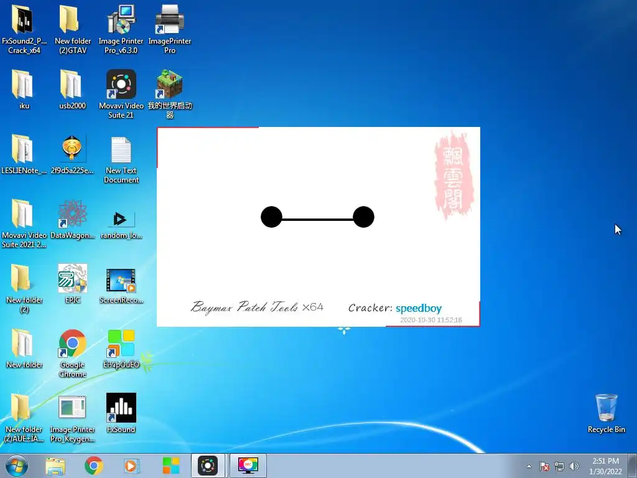Screen dimensions: 637x478
Task: Open the colorful tiles app in taskbar
Action: click(170, 466)
